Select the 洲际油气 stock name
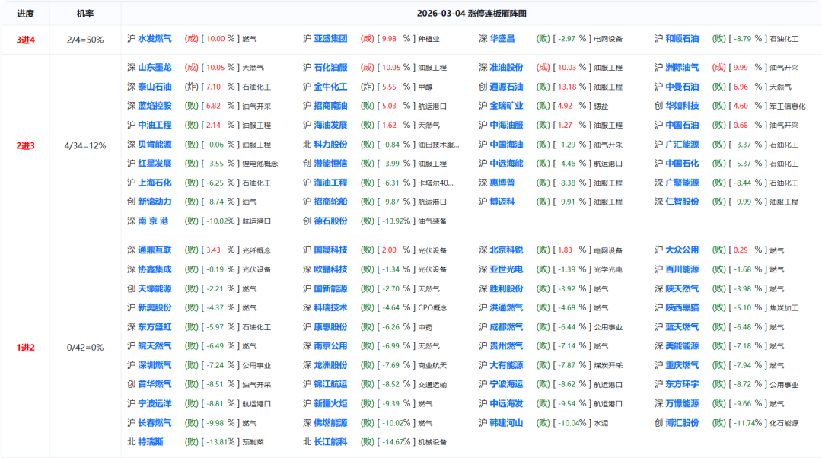The width and height of the screenshot is (822, 458). pos(682,68)
